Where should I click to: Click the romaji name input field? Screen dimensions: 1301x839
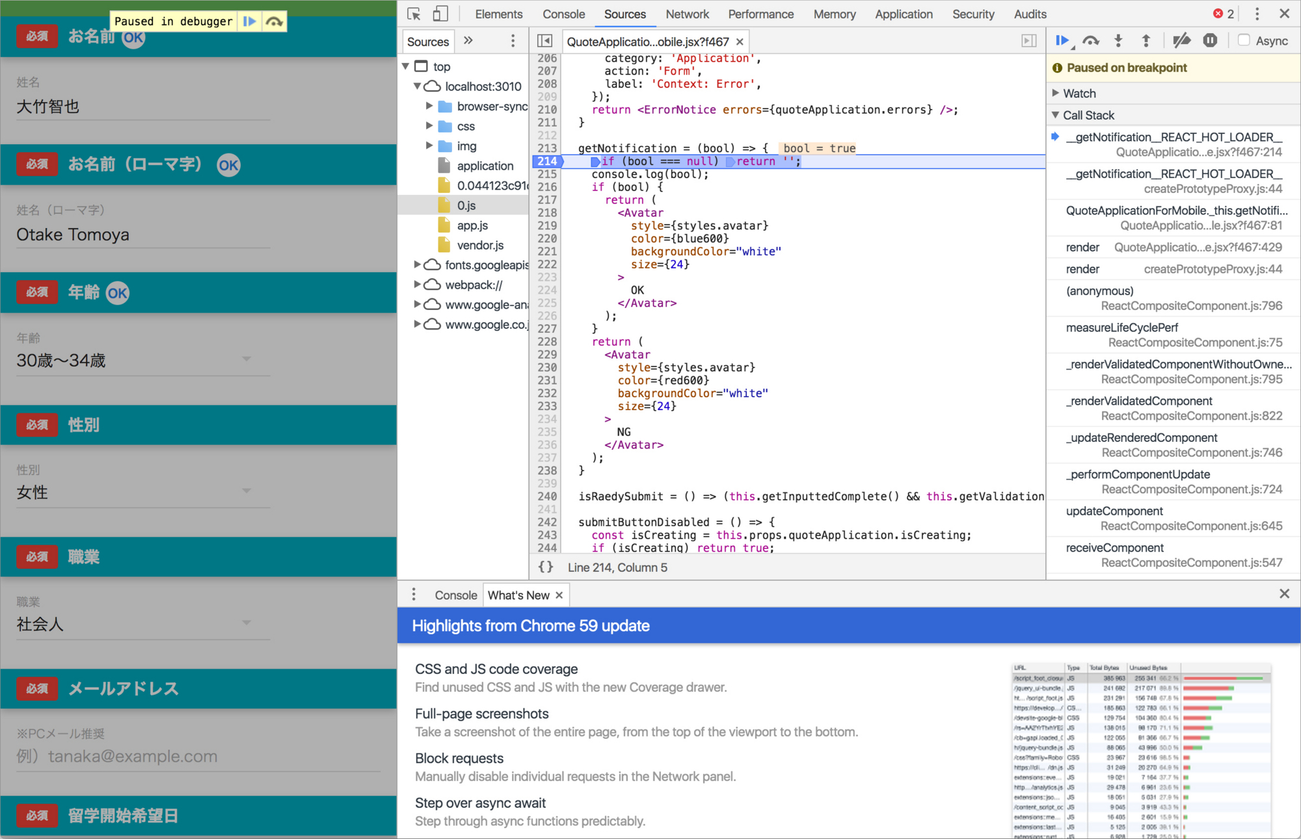tap(143, 235)
